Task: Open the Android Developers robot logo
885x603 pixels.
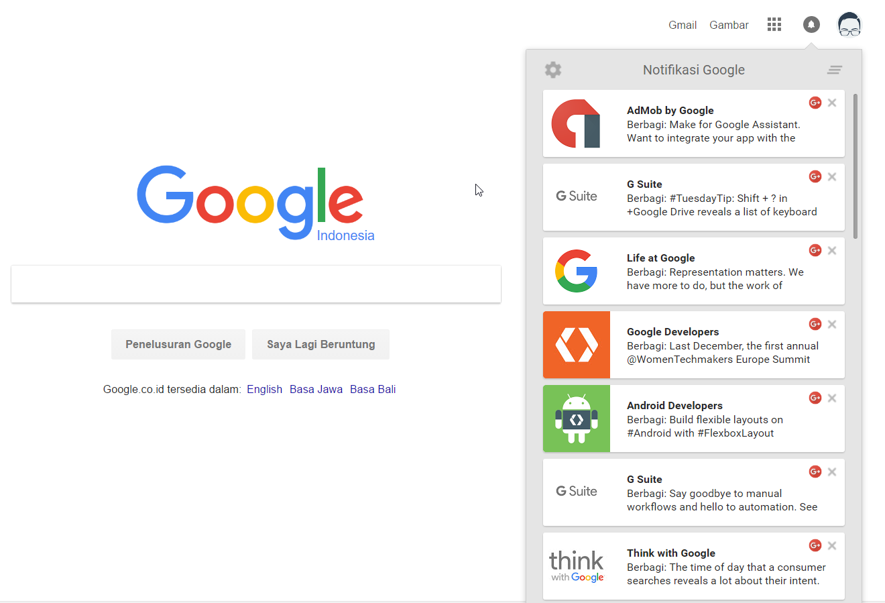Action: pyautogui.click(x=577, y=419)
